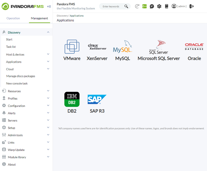Screen dimensions: 207x171
Task: Collapse the side menu with arrow icon
Action: [x=49, y=6]
